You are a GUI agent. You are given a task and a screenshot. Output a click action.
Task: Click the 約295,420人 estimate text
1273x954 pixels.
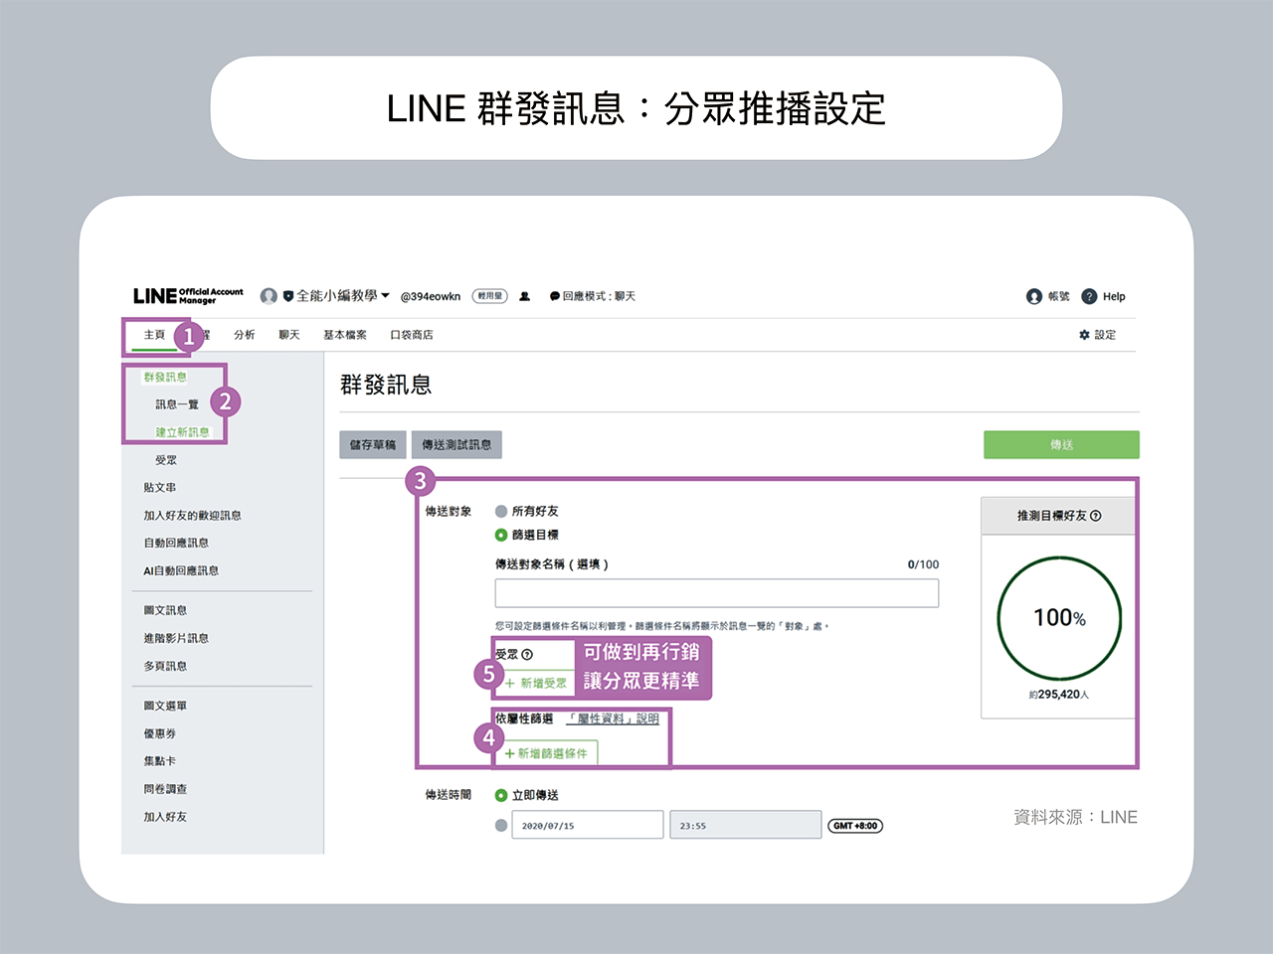[1059, 695]
